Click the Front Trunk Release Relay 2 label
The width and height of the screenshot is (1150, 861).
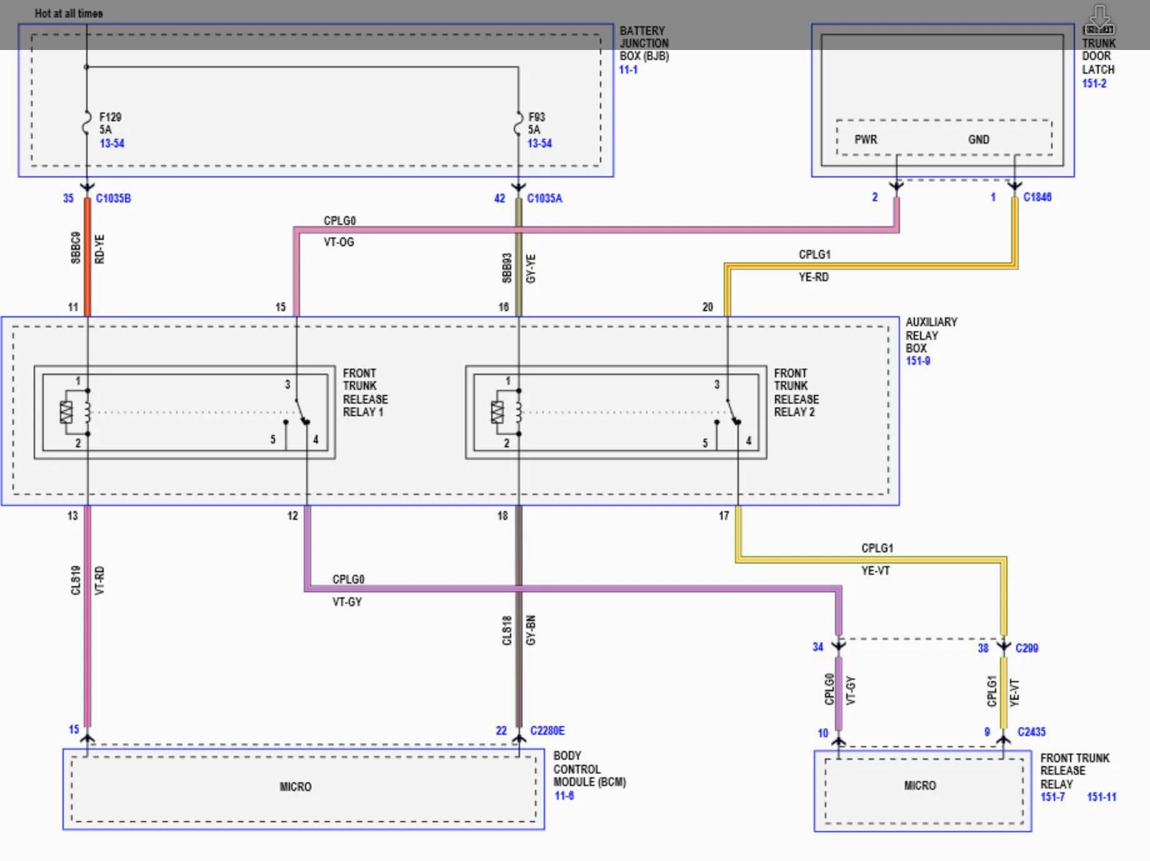(796, 392)
